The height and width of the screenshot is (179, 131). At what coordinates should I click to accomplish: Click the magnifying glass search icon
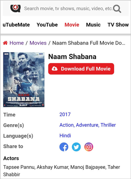pyautogui.click(x=117, y=9)
